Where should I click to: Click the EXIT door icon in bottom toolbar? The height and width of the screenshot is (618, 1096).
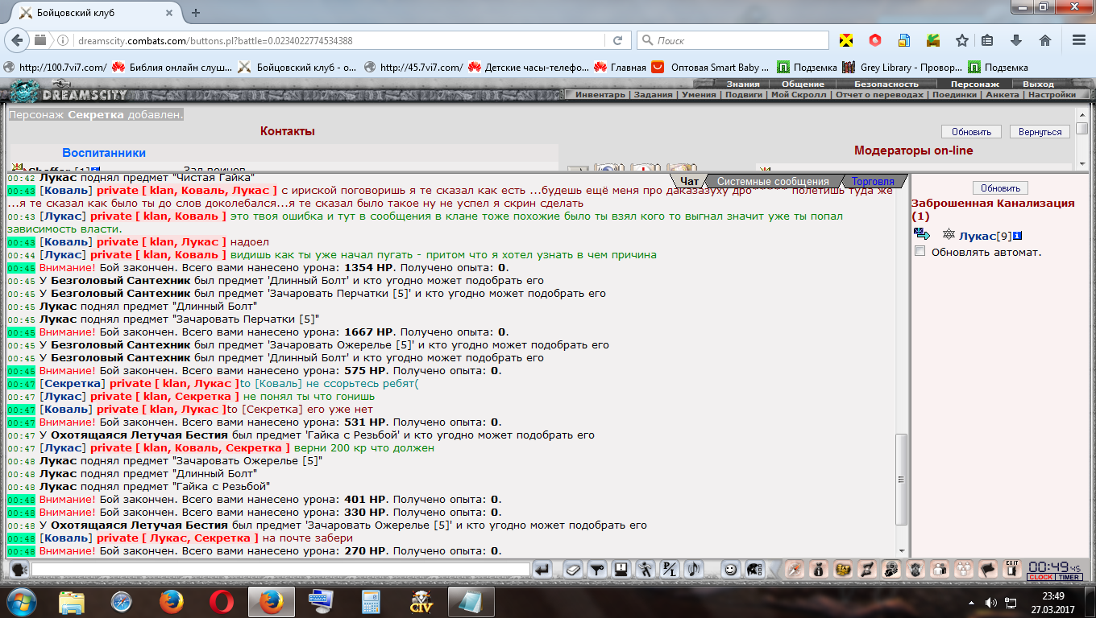(1011, 569)
